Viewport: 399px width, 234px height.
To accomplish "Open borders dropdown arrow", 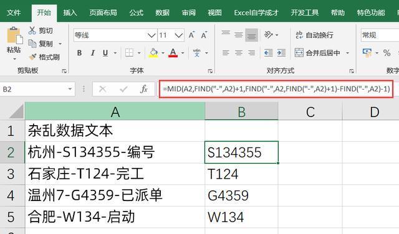I will tap(139, 53).
